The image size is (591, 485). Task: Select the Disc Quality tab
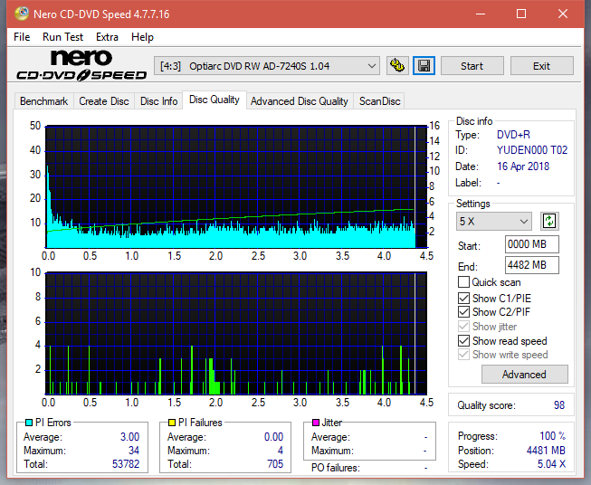click(214, 100)
